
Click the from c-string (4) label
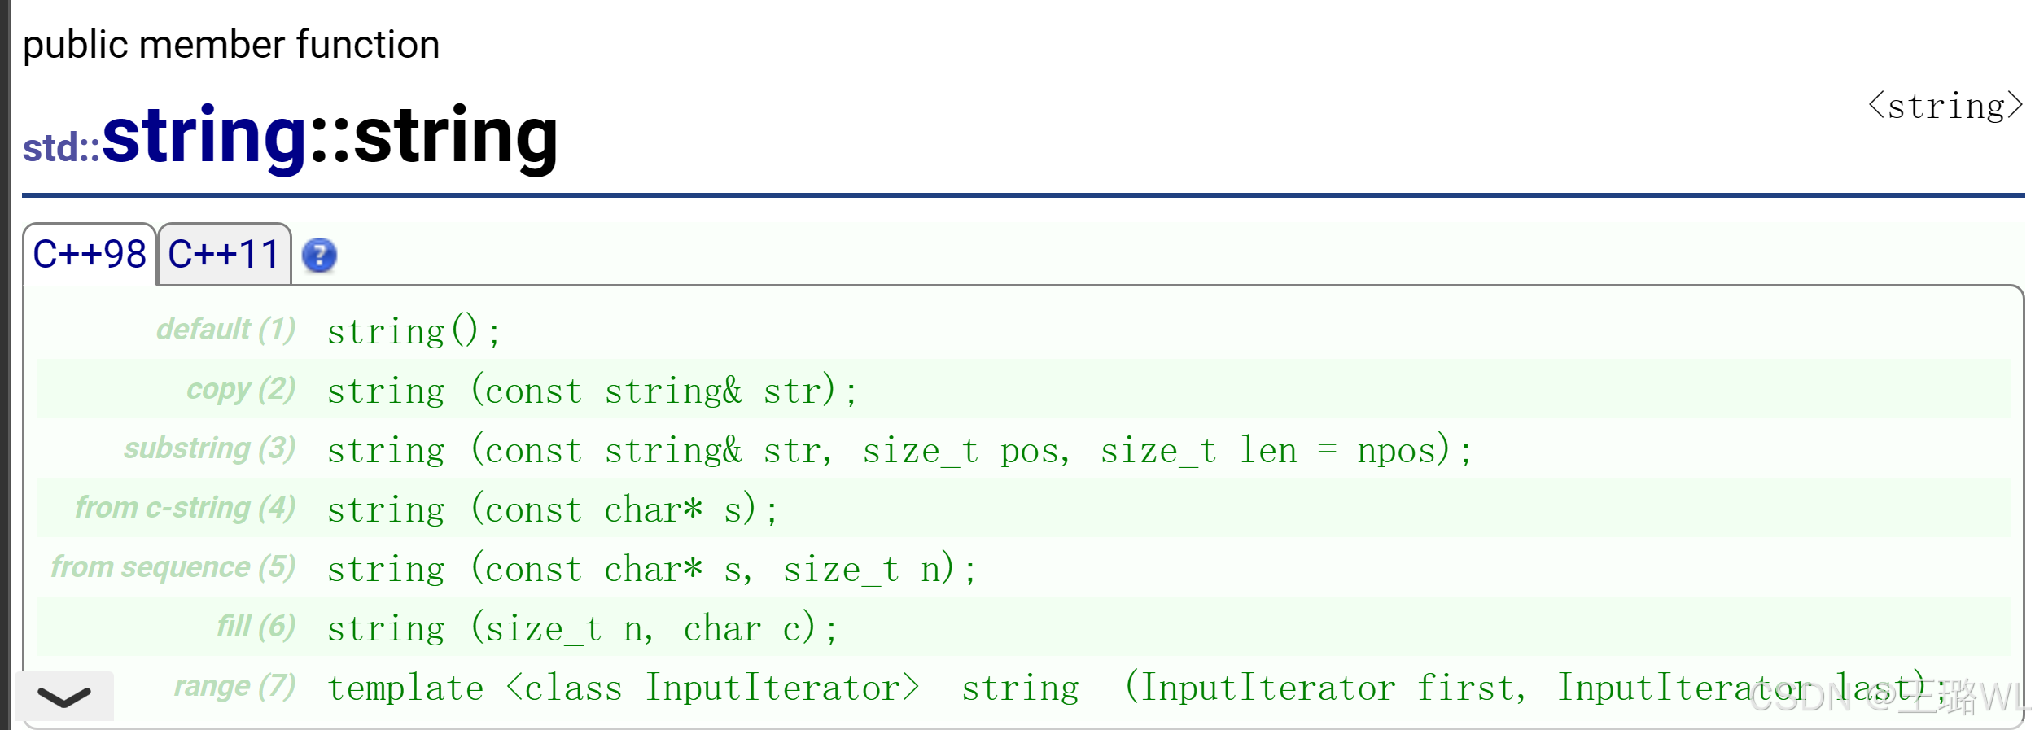coord(186,508)
